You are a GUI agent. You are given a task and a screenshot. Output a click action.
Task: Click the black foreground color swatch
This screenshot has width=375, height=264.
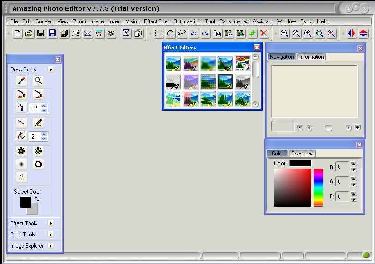tap(25, 202)
